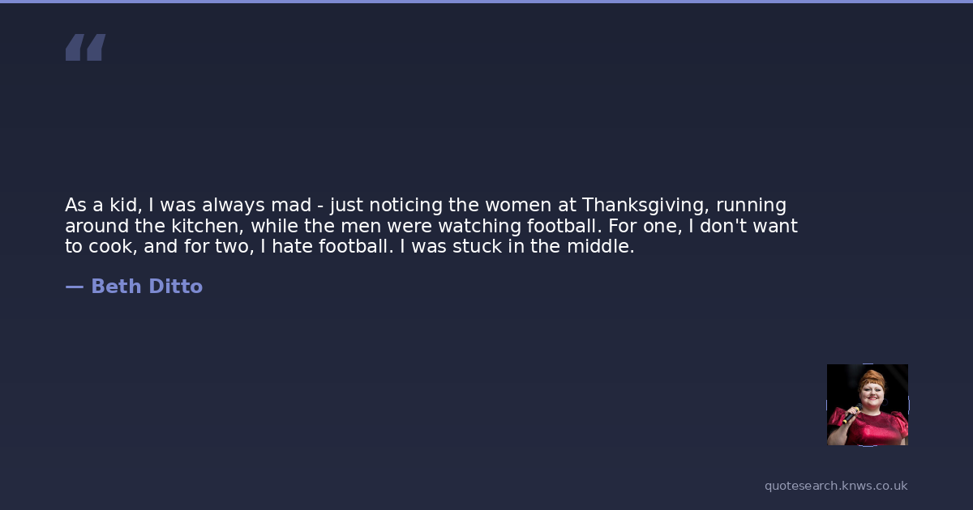Open Beth Ditto's author name link
This screenshot has width=973, height=510.
(x=147, y=287)
